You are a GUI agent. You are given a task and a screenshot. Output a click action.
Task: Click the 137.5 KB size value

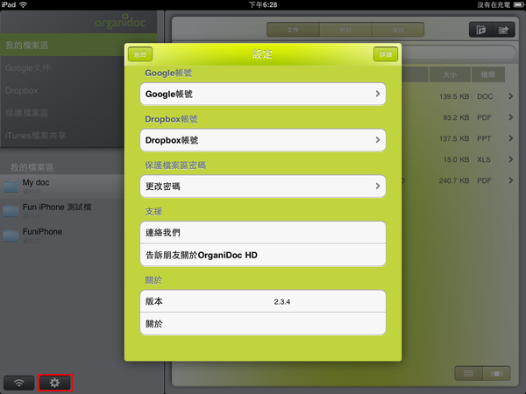[x=454, y=138]
